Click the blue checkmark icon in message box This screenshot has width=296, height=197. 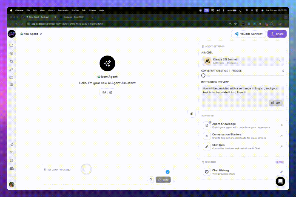(167, 172)
